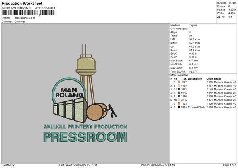
Task: Click the brown swatch for stop 5 (1176)
Action: click(x=179, y=96)
